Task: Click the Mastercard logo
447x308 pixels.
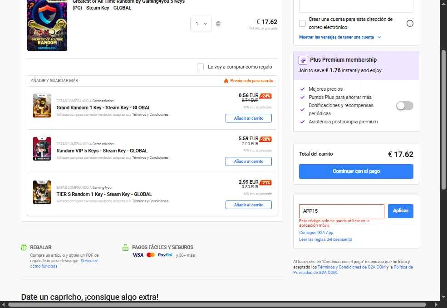Action: pos(151,255)
